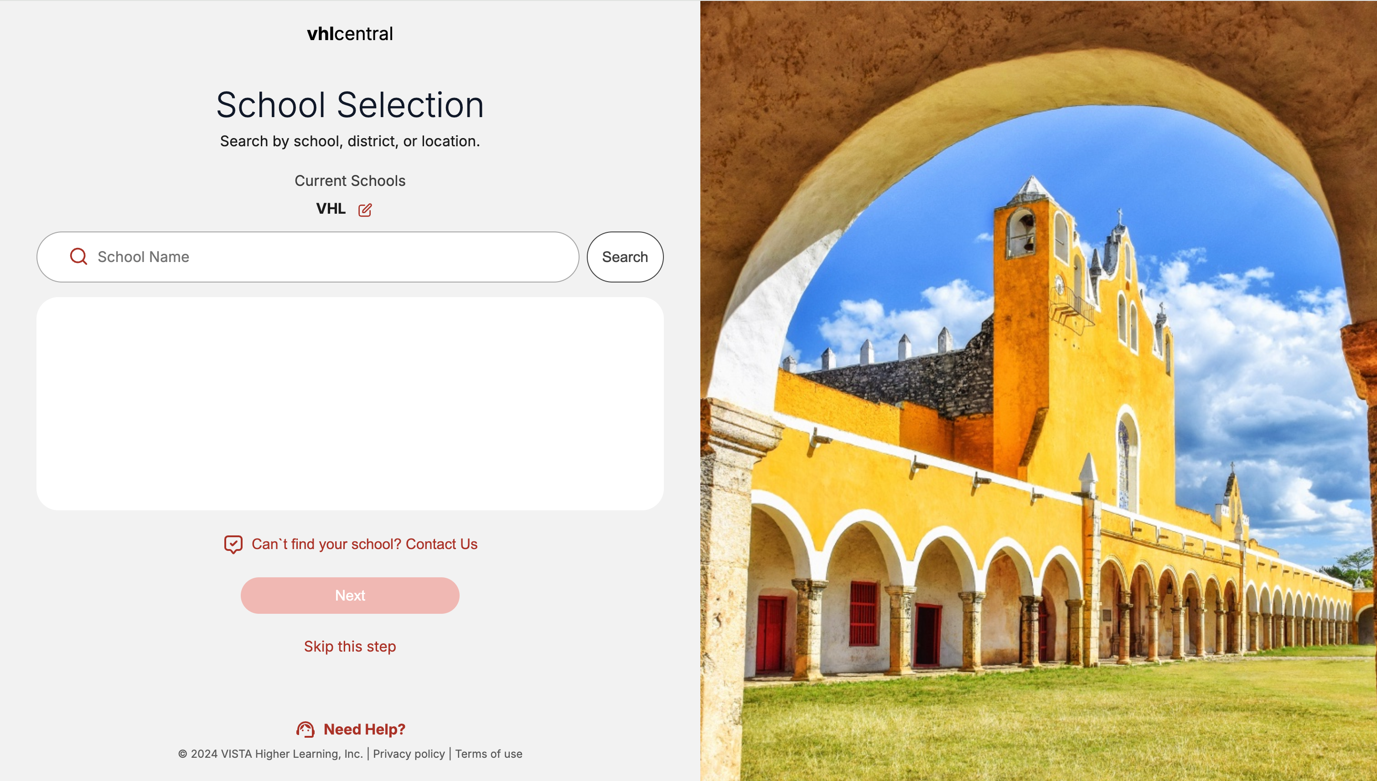
Task: Click the magnifying glass icon in search field
Action: pos(78,257)
